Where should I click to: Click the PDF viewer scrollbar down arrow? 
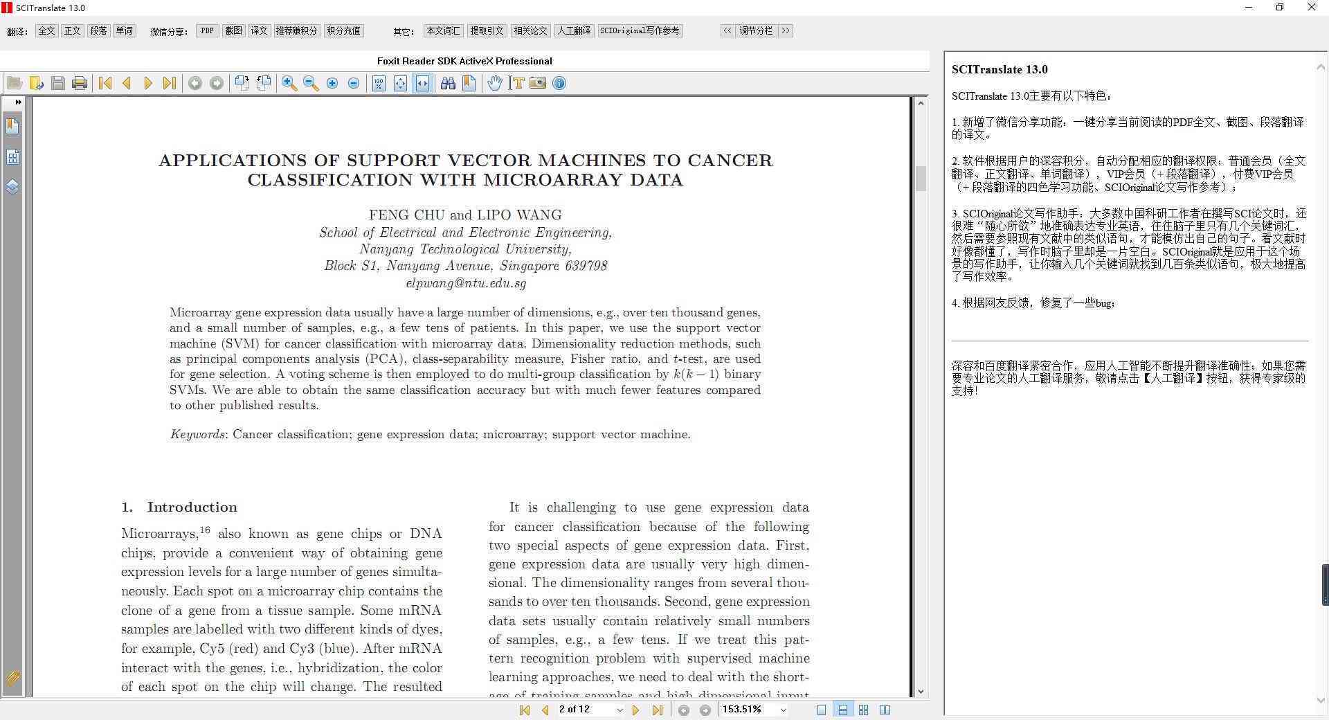(921, 691)
